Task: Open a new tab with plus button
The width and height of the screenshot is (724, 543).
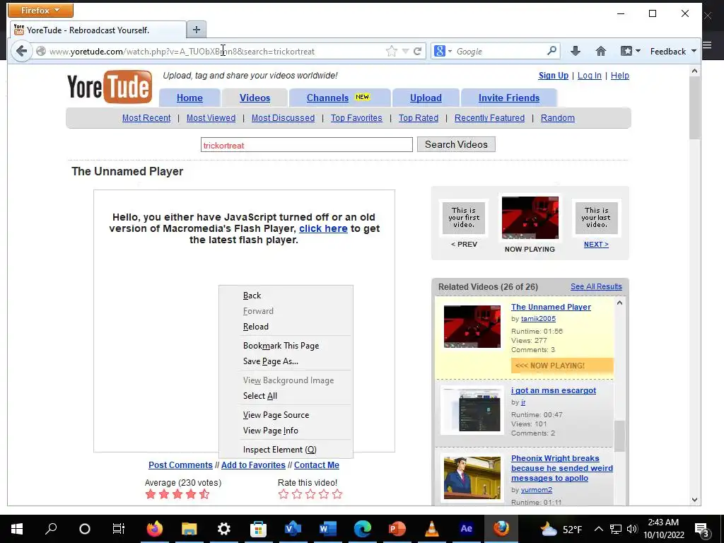Action: coord(197,30)
